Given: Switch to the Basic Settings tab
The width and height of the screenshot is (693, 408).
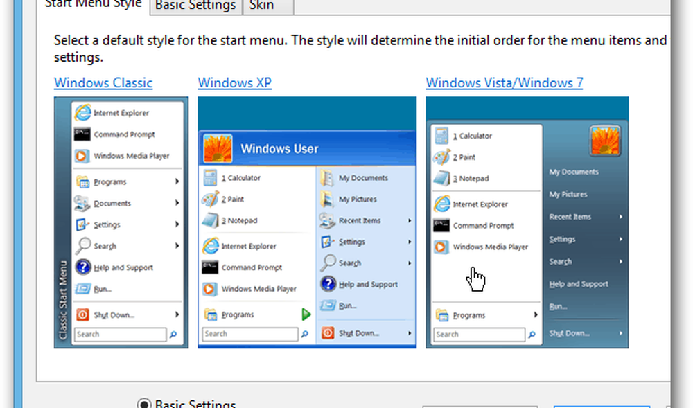Looking at the screenshot, I should pyautogui.click(x=195, y=6).
